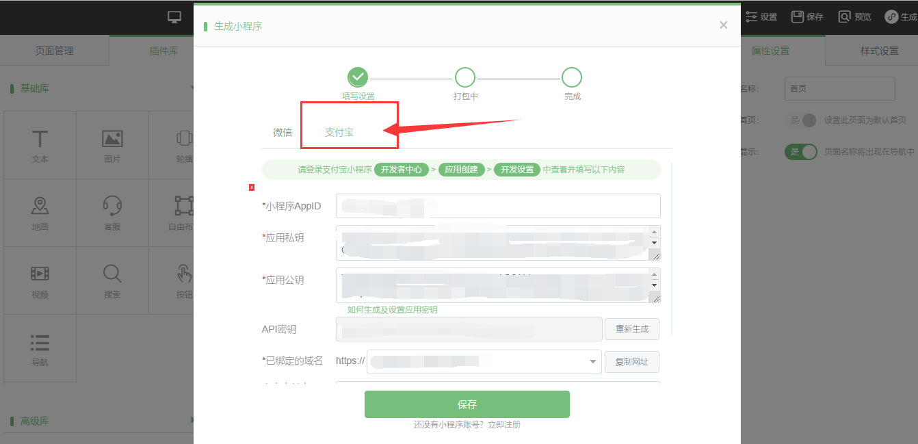Select the 文本 text widget icon
918x444 pixels.
click(x=40, y=146)
